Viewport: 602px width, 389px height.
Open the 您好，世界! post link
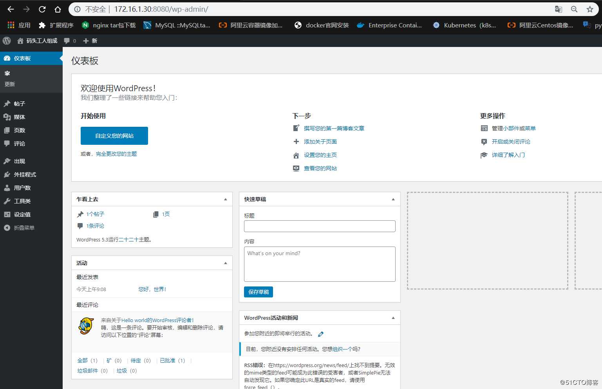pyautogui.click(x=152, y=289)
